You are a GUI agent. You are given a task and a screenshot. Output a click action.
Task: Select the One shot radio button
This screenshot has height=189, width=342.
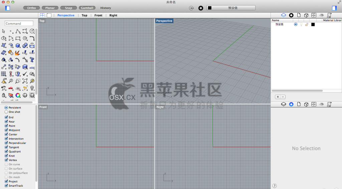(x=6, y=112)
